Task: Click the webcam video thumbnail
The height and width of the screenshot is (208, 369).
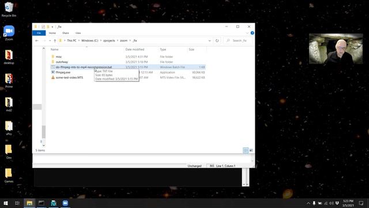Action: click(336, 49)
